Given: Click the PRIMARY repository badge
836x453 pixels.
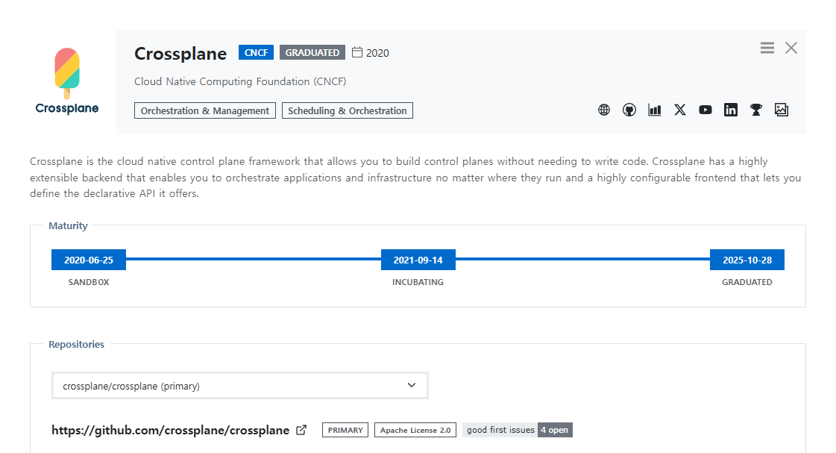Looking at the screenshot, I should point(345,430).
